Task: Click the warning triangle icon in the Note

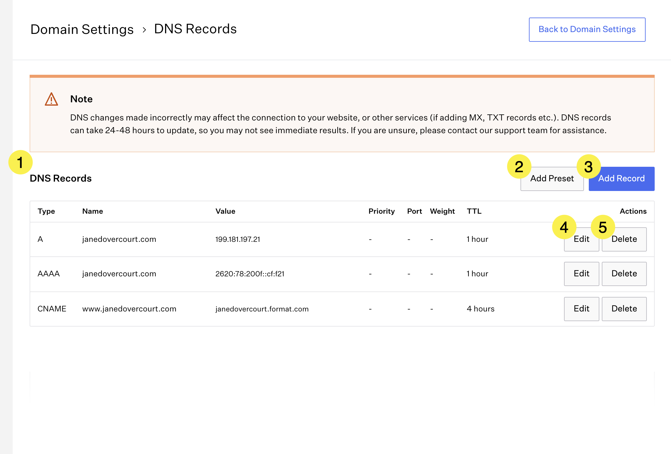Action: coord(51,99)
